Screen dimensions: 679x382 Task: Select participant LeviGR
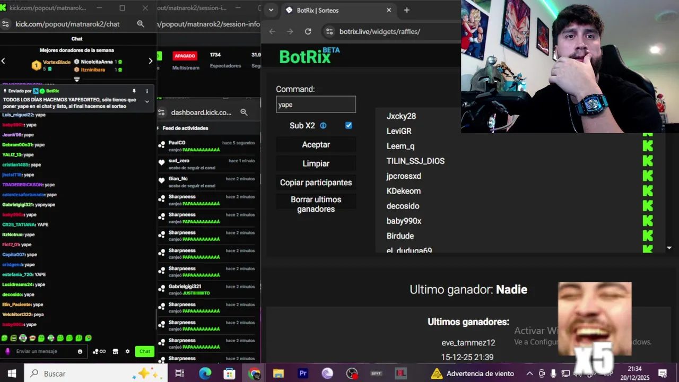click(399, 131)
